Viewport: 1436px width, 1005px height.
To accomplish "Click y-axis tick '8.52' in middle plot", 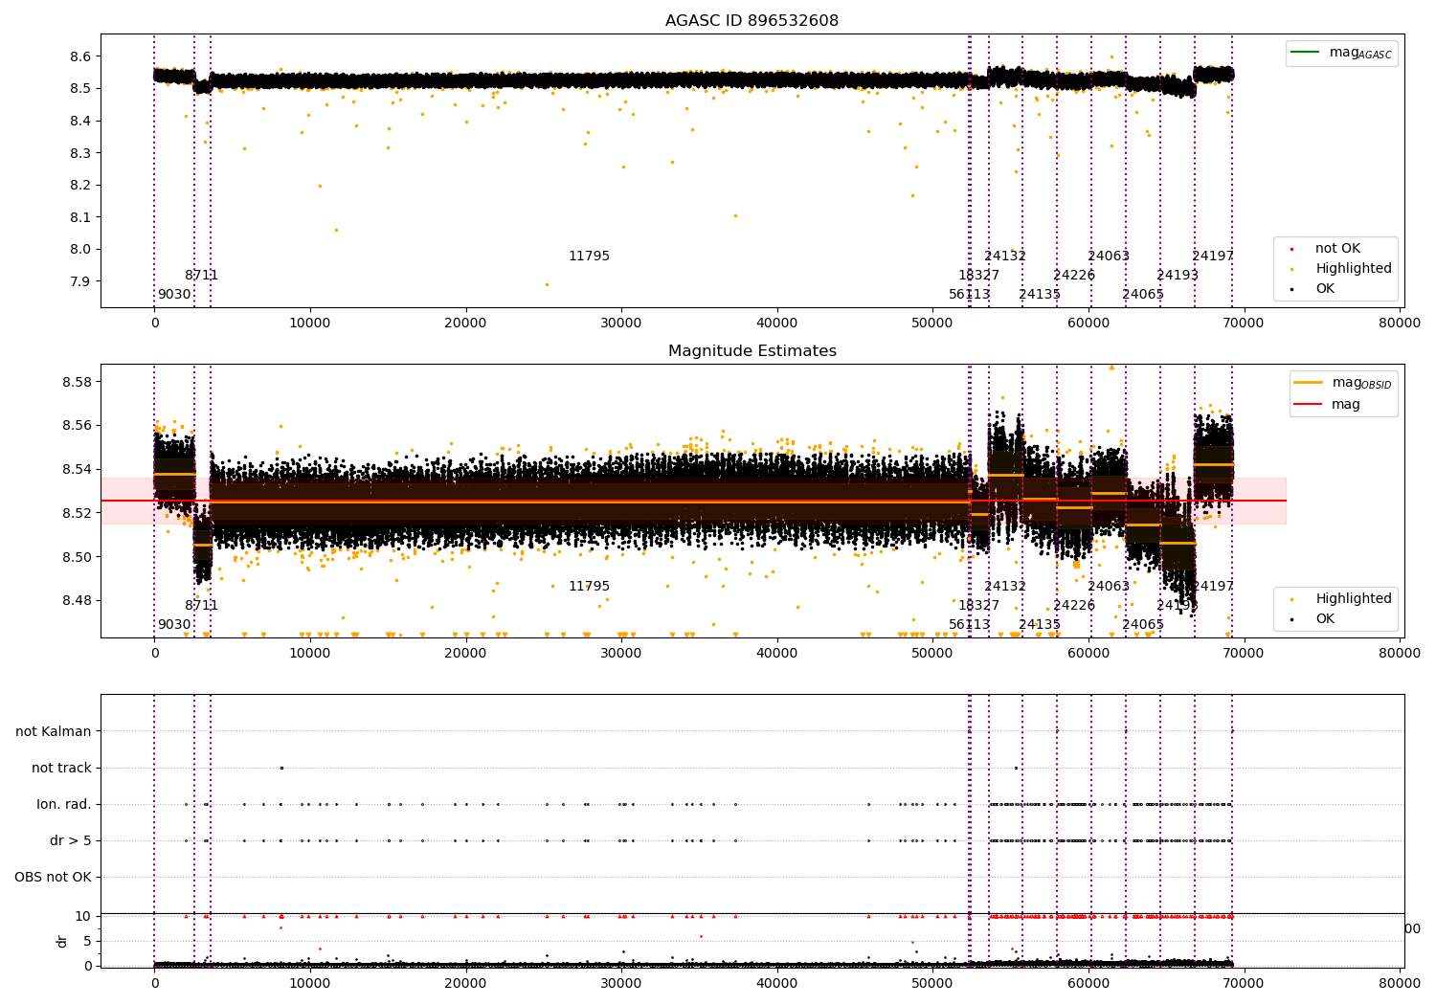I will 77,513.
